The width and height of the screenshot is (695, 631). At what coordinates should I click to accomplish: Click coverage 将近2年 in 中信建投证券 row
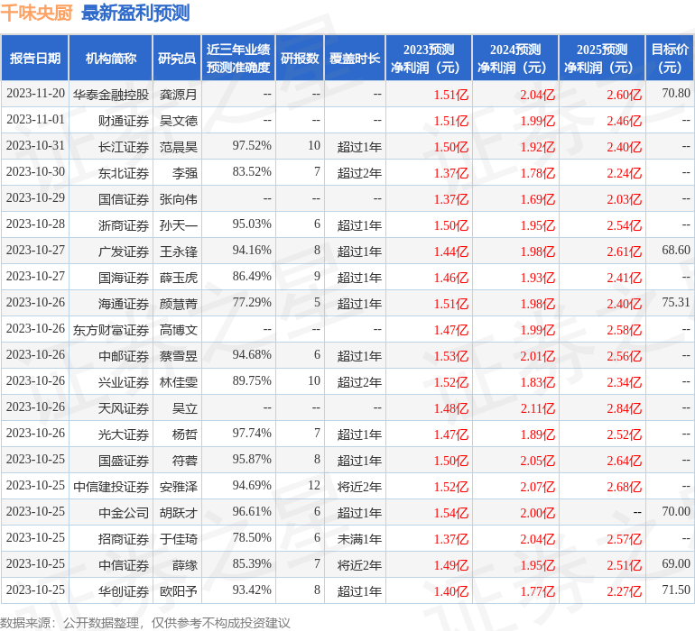pyautogui.click(x=359, y=486)
